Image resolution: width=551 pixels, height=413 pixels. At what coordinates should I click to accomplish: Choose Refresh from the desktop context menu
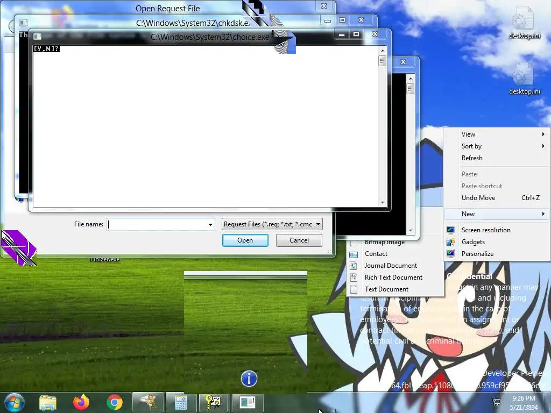pos(497,158)
